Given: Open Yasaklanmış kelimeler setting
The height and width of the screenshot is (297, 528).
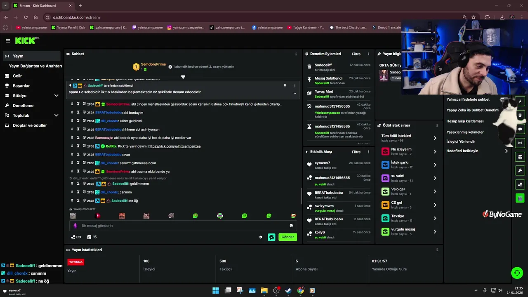Looking at the screenshot, I should 465,132.
